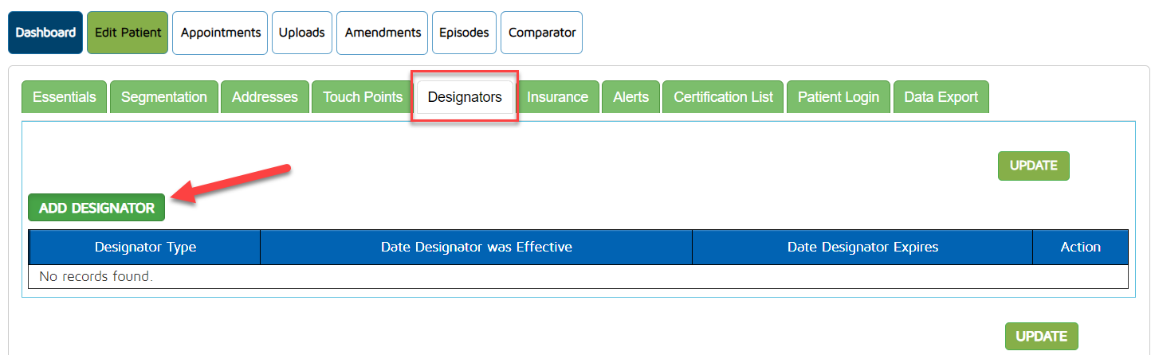Go to Appointments section
The width and height of the screenshot is (1151, 355).
(220, 33)
